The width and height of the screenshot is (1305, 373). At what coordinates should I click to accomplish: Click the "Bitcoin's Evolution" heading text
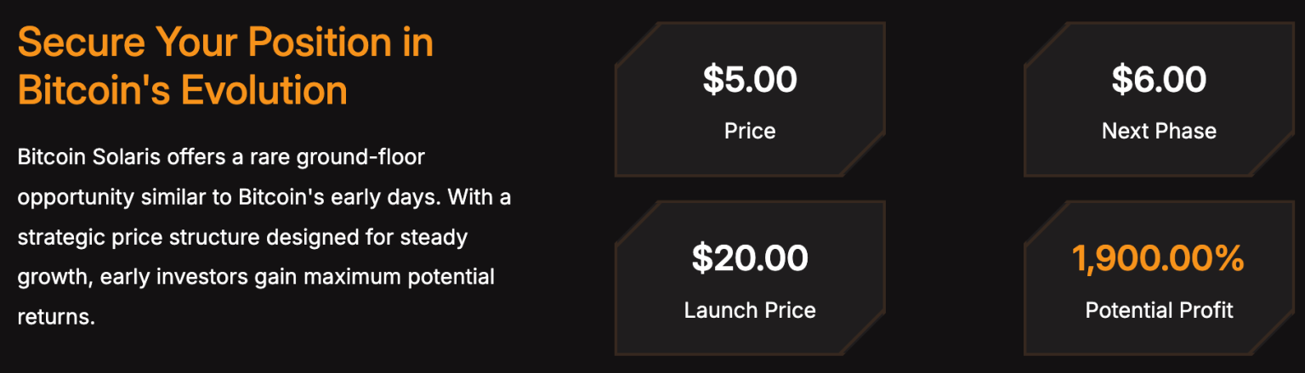tap(182, 90)
